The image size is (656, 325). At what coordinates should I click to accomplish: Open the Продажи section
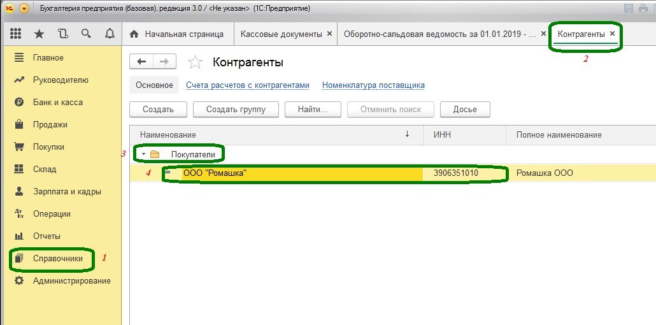click(x=50, y=124)
